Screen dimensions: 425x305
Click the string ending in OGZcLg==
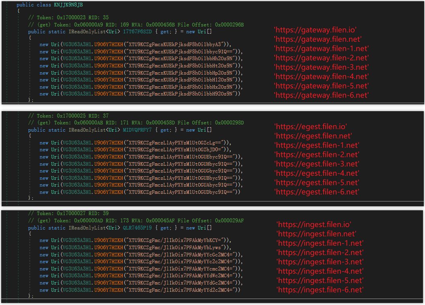pos(175,143)
